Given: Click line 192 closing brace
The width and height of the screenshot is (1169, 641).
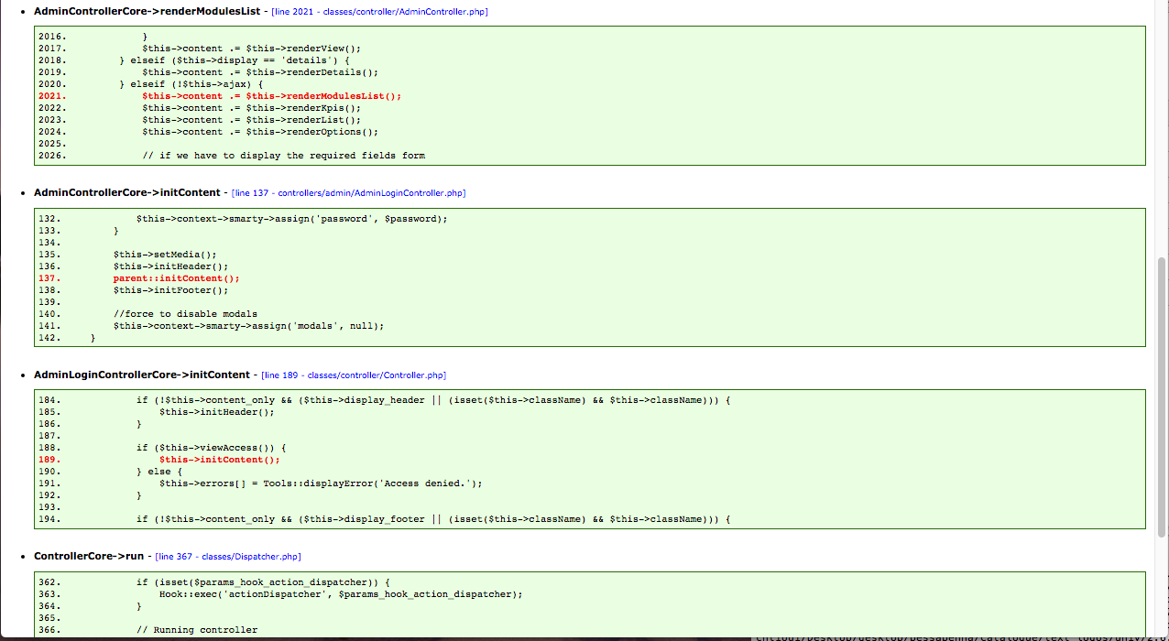Looking at the screenshot, I should click(139, 495).
